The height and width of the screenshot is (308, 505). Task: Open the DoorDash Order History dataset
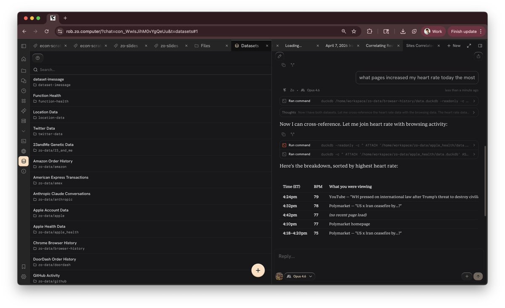pyautogui.click(x=151, y=262)
